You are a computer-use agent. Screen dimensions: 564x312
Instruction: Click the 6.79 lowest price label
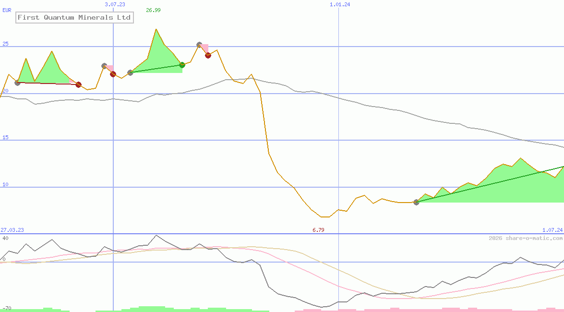pos(318,230)
